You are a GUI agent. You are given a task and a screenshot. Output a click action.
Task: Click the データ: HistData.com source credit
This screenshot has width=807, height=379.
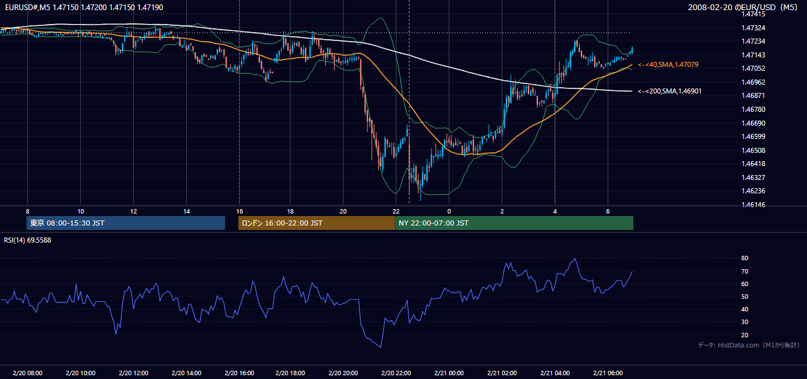(x=749, y=345)
